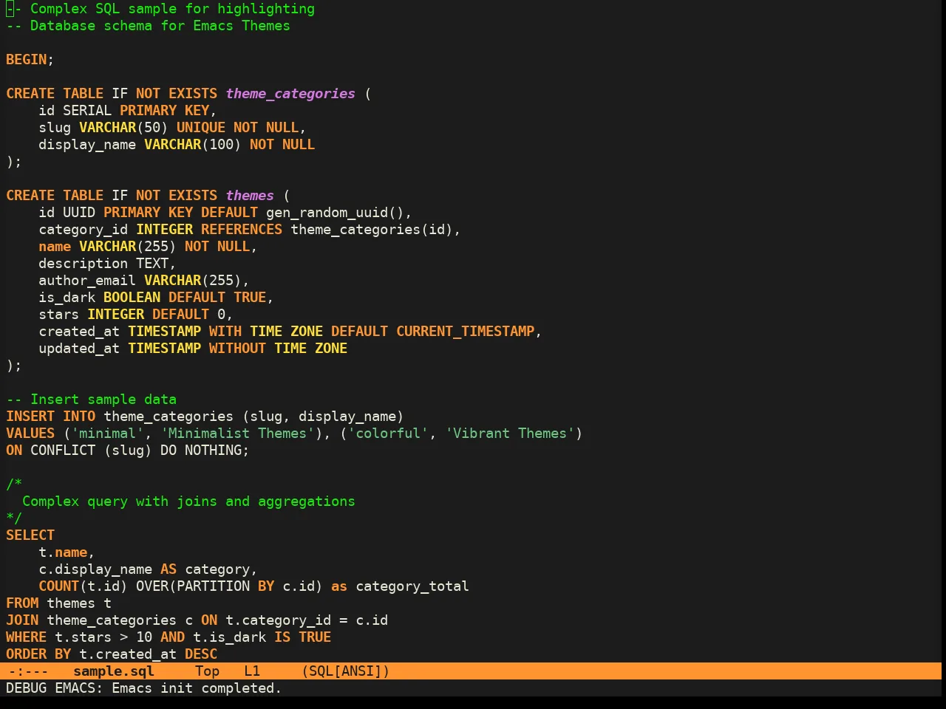Click CURRENT_TIMESTAMP keyword
This screenshot has width=946, height=709.
[x=466, y=332]
